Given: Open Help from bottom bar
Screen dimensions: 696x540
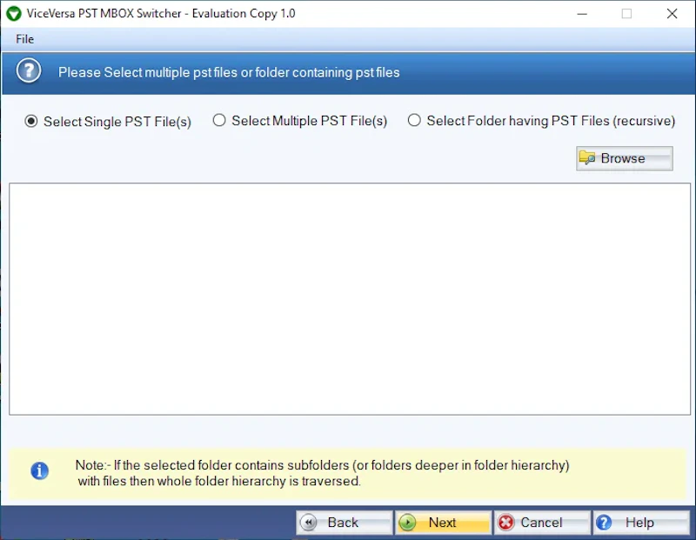Looking at the screenshot, I should 641,523.
